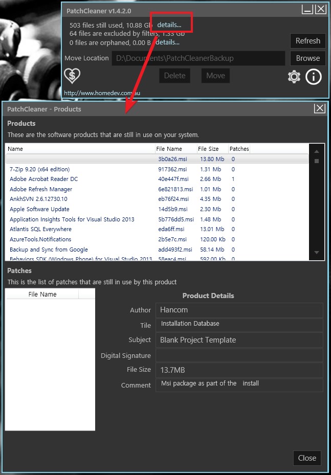Click file name 6e821813.msi
Image resolution: width=331 pixels, height=475 pixels.
(175, 189)
